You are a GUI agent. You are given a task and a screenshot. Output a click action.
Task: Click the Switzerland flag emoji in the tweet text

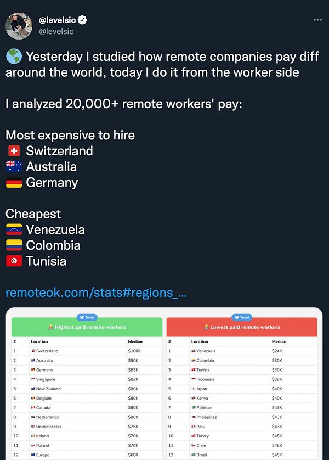pyautogui.click(x=14, y=151)
